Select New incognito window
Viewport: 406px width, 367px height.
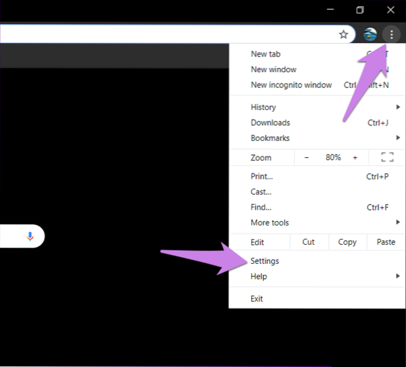coord(291,85)
